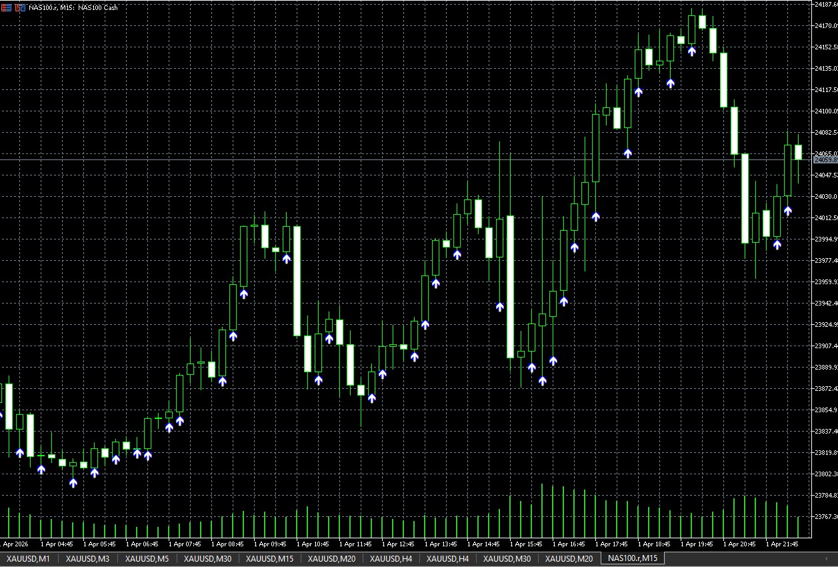Click the 24100 level on the price scale
Screen dimensions: 838x567
point(825,111)
